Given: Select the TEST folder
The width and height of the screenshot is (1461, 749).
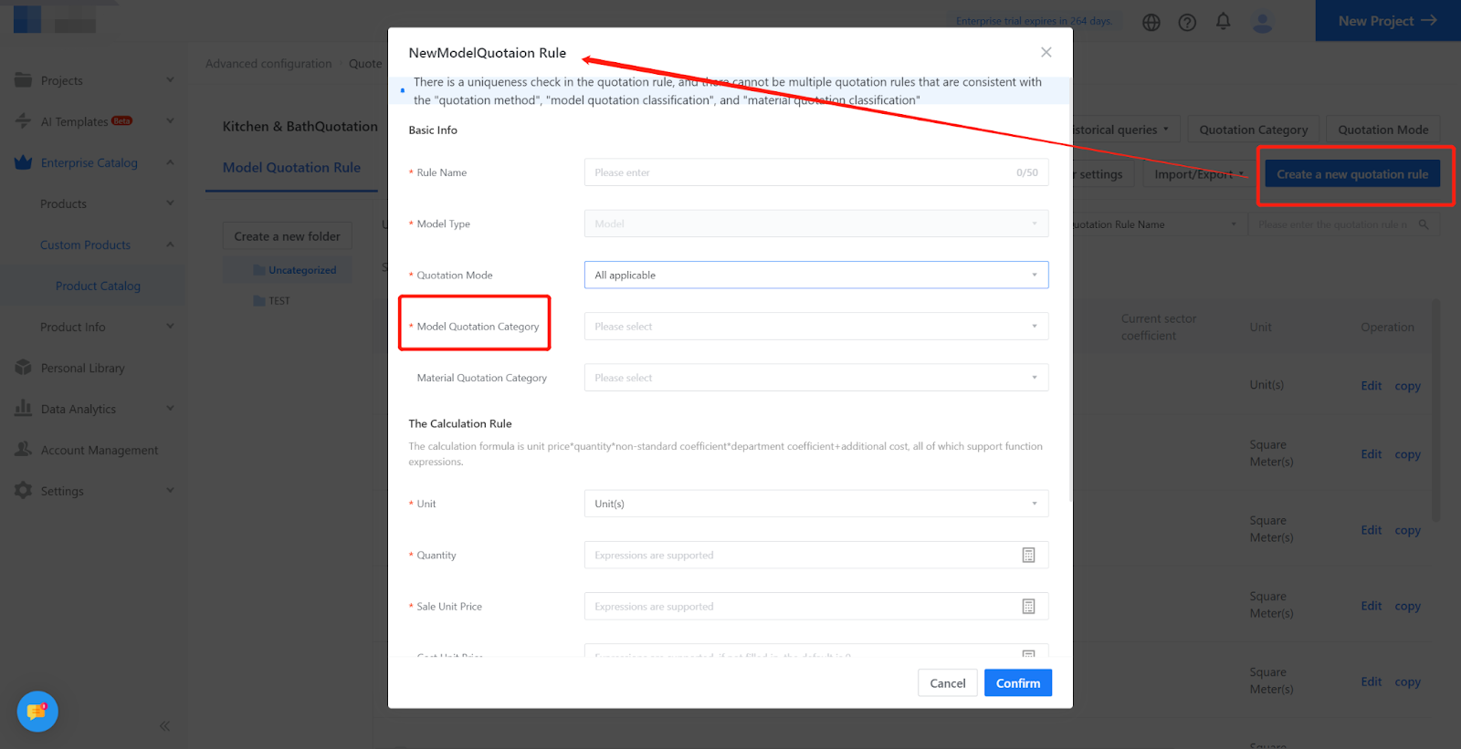Looking at the screenshot, I should point(279,301).
